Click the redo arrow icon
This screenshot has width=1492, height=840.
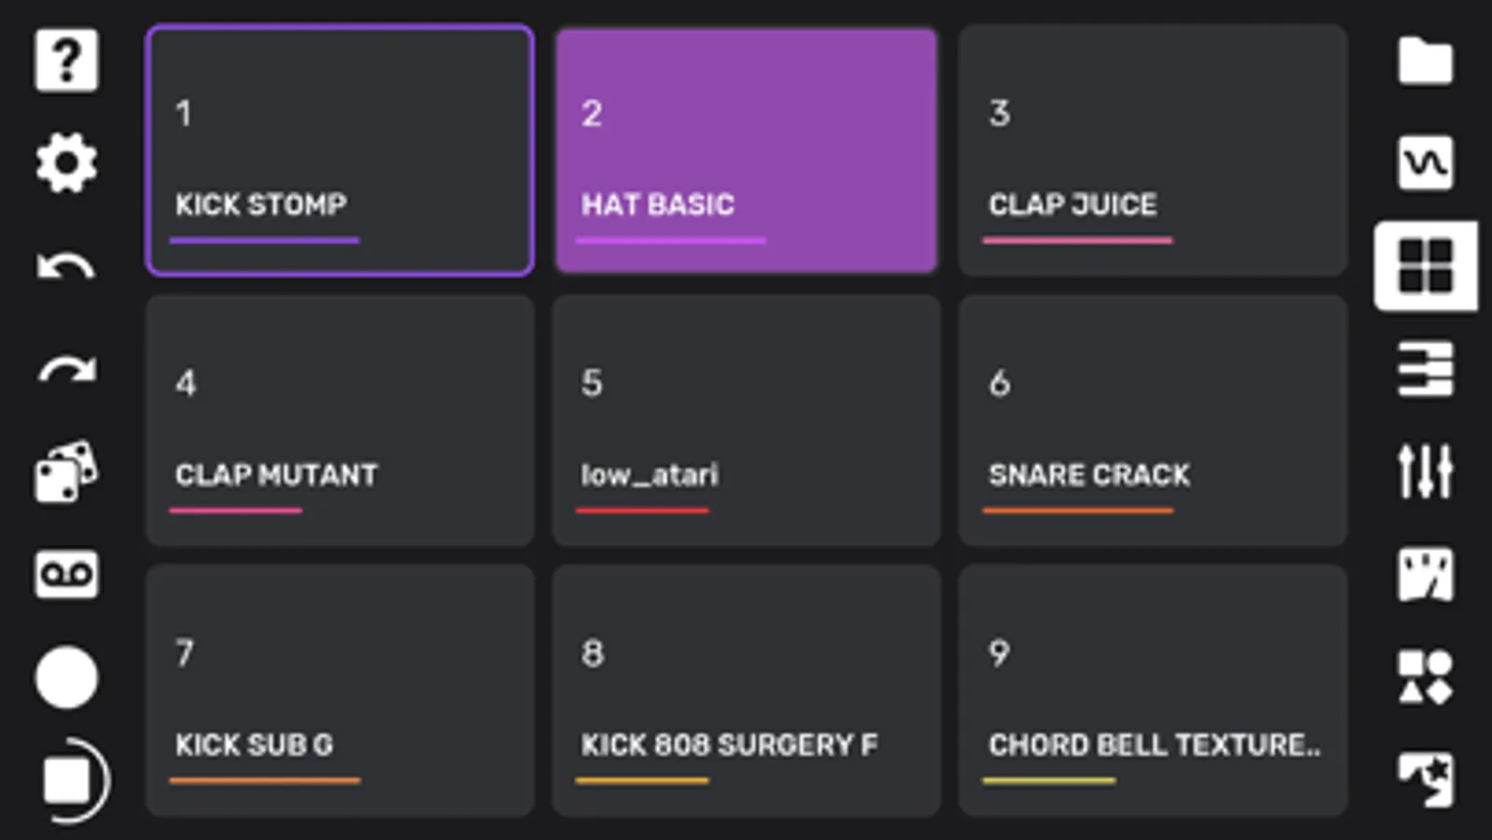click(x=65, y=371)
